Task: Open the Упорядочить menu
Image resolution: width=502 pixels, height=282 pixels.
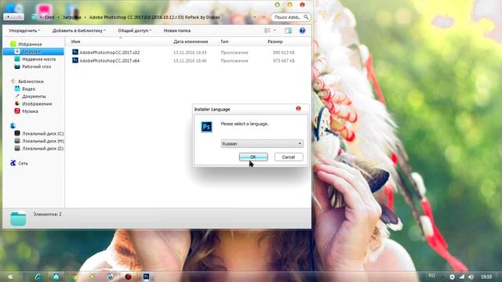Action: point(24,31)
